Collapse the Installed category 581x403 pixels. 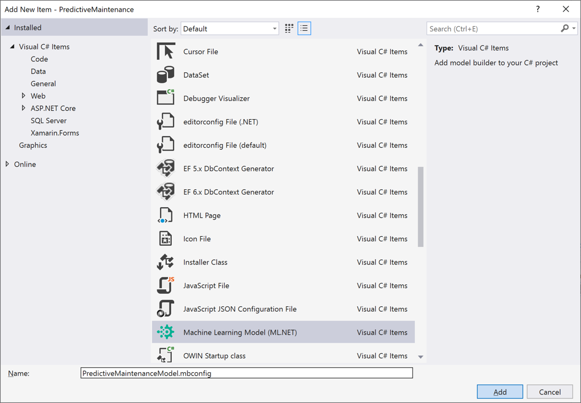click(8, 27)
